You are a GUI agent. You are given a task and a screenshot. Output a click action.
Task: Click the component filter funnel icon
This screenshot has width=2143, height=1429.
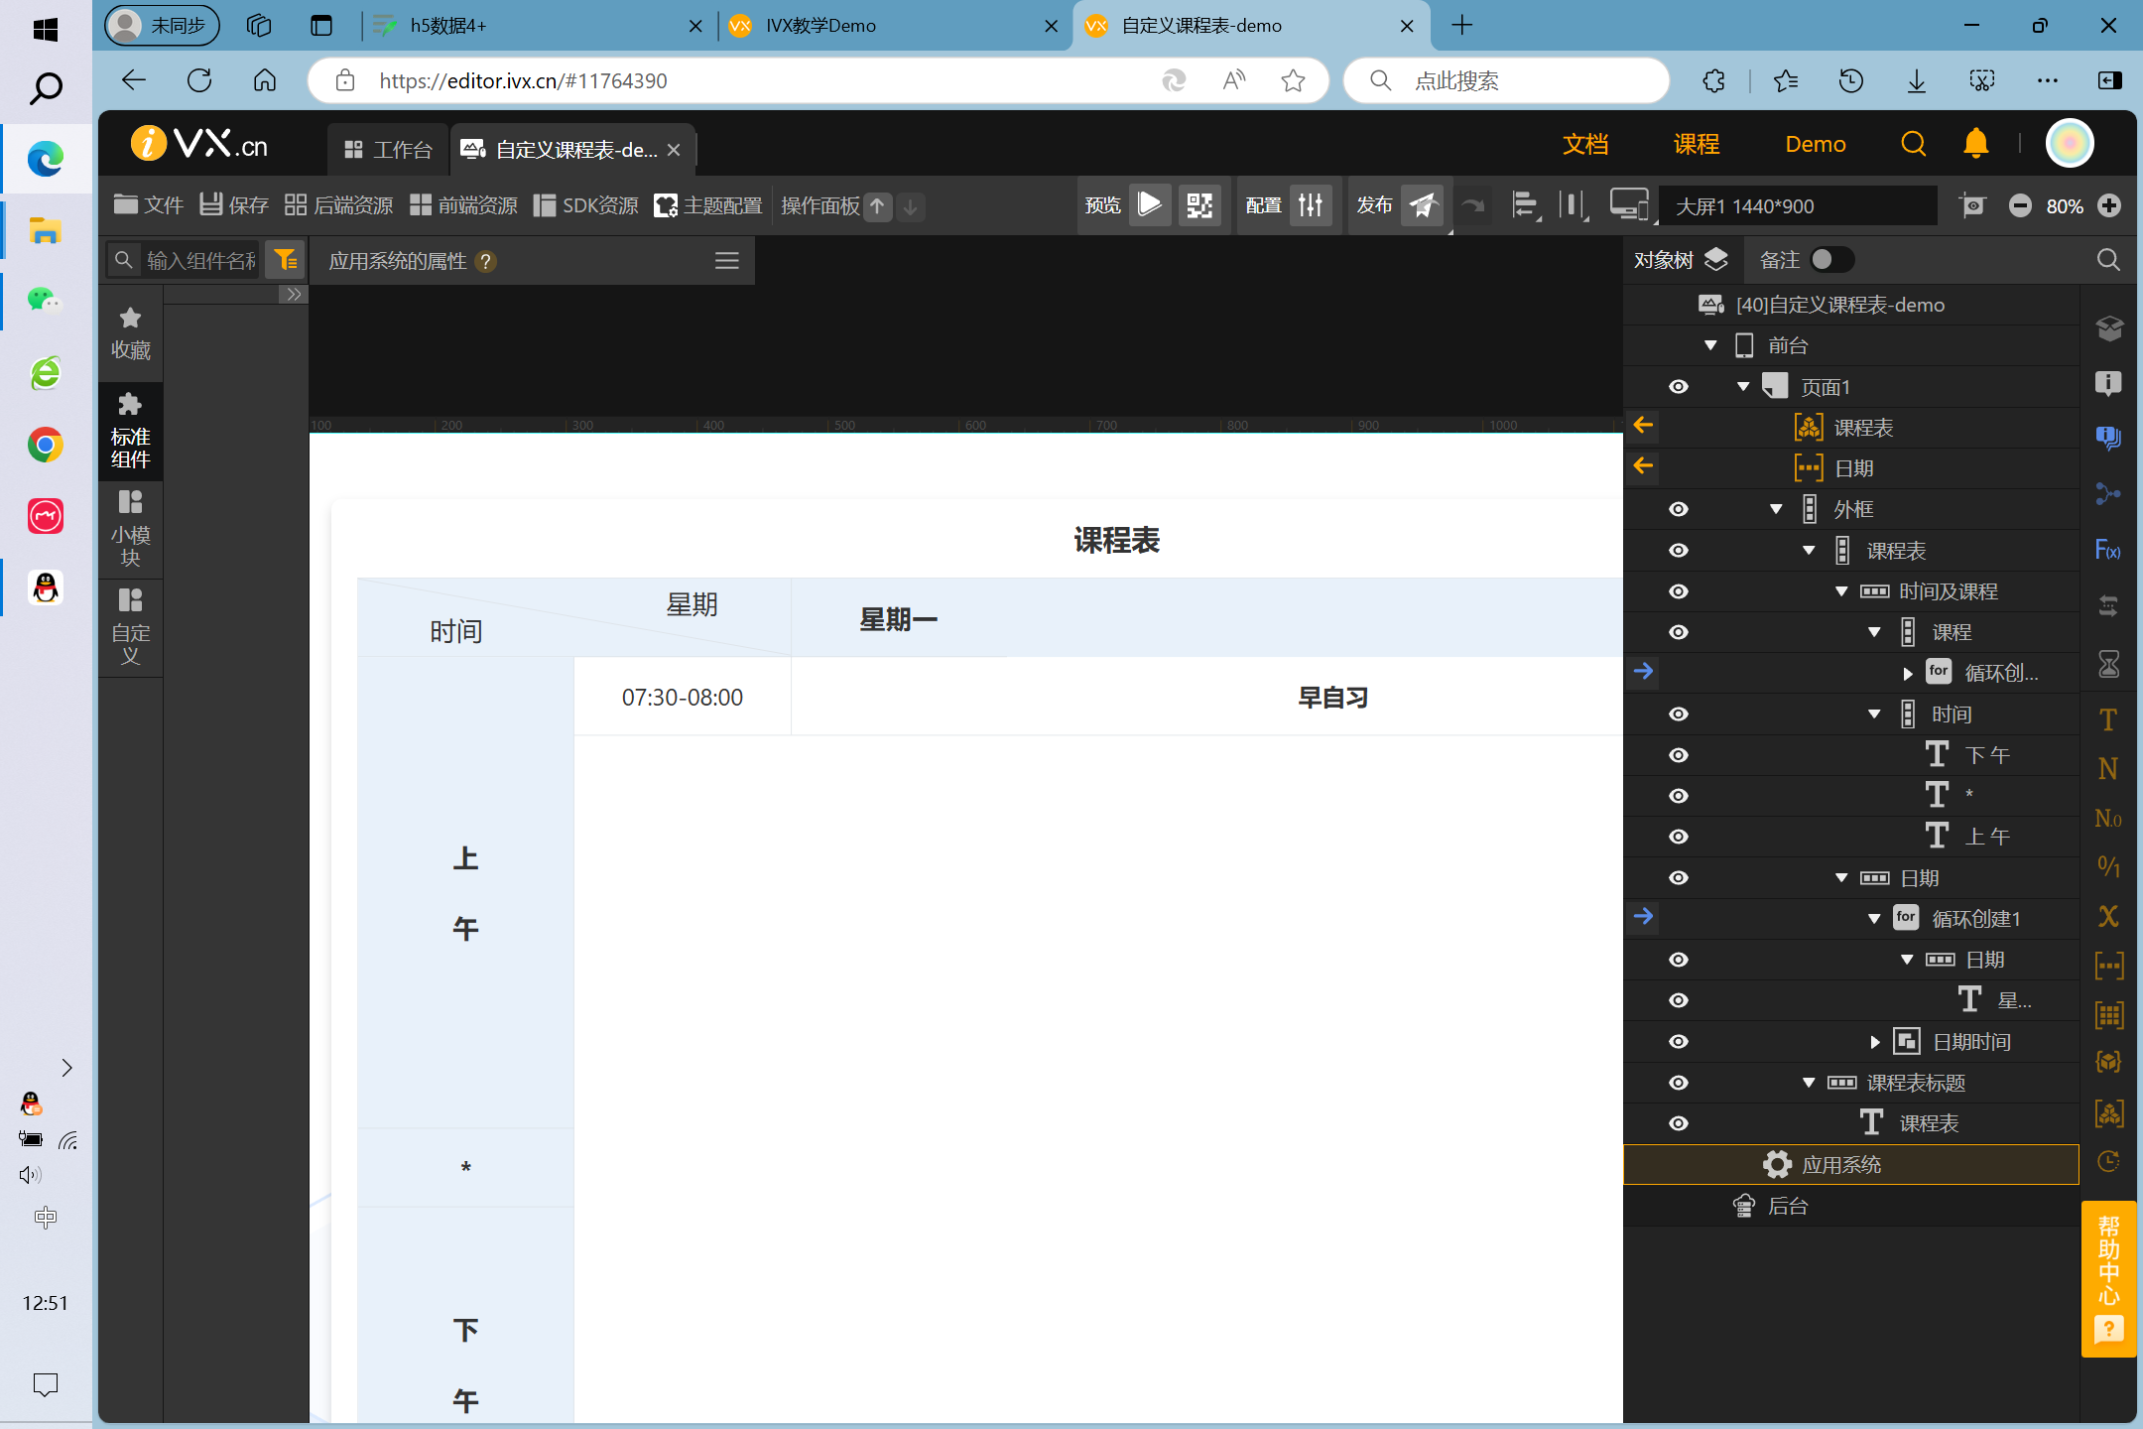click(x=286, y=260)
